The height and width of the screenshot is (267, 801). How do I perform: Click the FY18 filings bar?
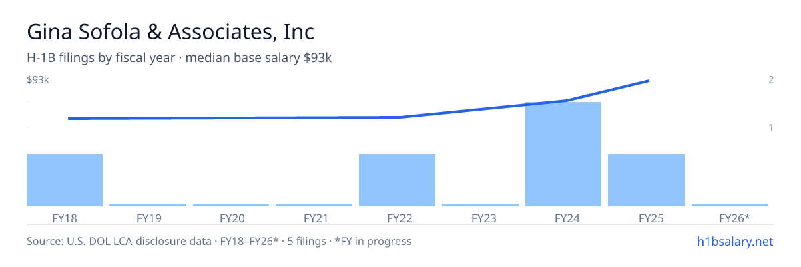click(x=65, y=180)
